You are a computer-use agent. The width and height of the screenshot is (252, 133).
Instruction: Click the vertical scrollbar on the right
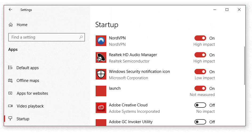245,66
